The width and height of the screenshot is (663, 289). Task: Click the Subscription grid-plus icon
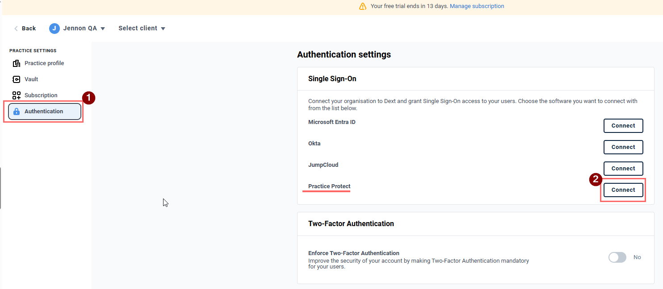coord(17,95)
